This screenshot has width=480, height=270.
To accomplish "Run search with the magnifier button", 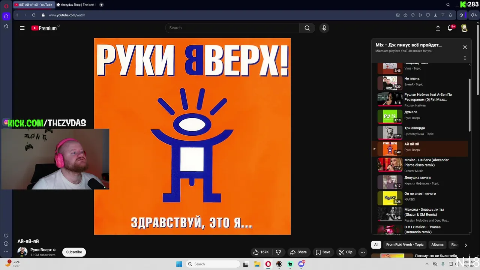I will click(x=307, y=28).
